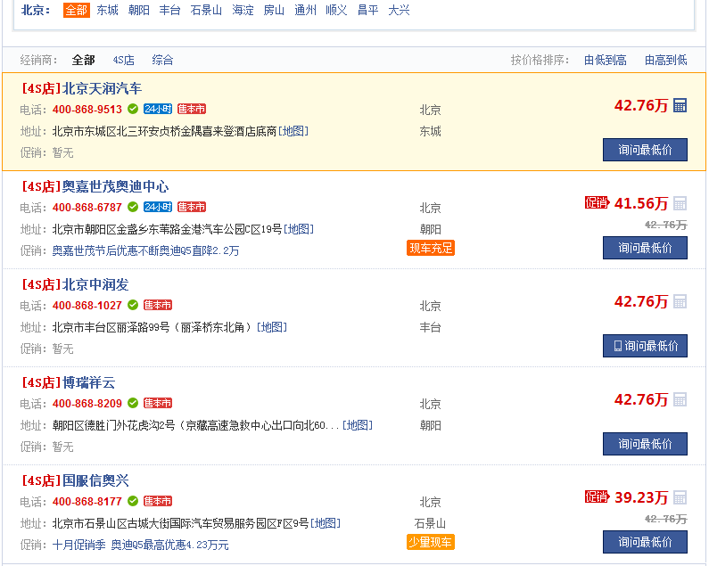Click verified checkmark icon next to 400-868-9513

click(x=133, y=109)
